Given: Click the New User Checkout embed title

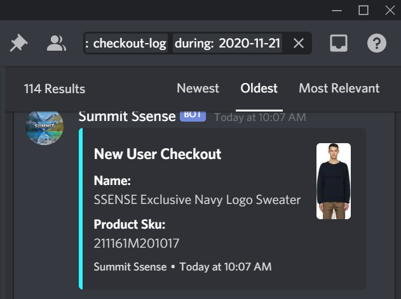Looking at the screenshot, I should [x=158, y=154].
